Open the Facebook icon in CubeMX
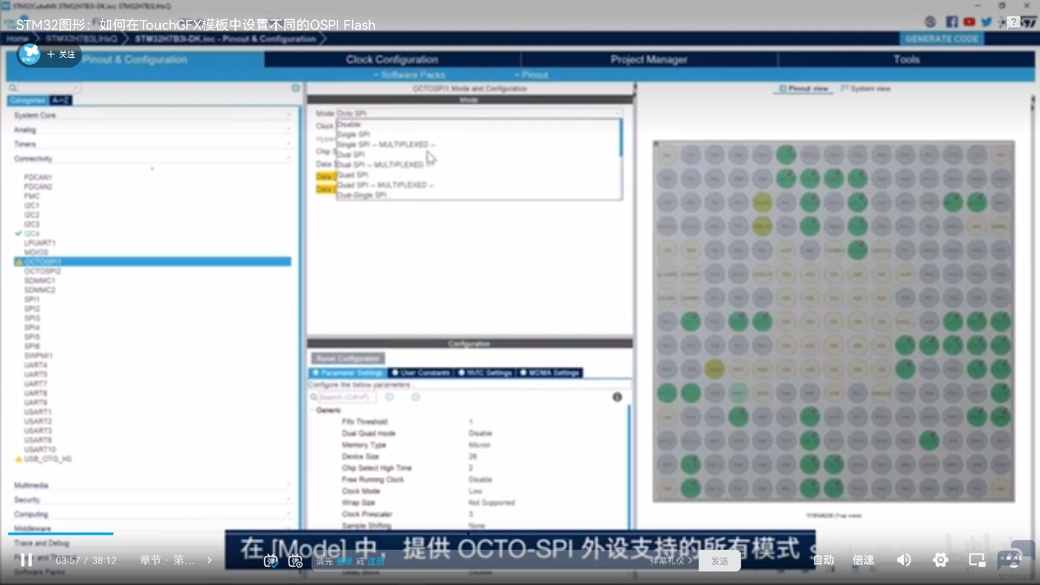Image resolution: width=1040 pixels, height=585 pixels. [952, 22]
